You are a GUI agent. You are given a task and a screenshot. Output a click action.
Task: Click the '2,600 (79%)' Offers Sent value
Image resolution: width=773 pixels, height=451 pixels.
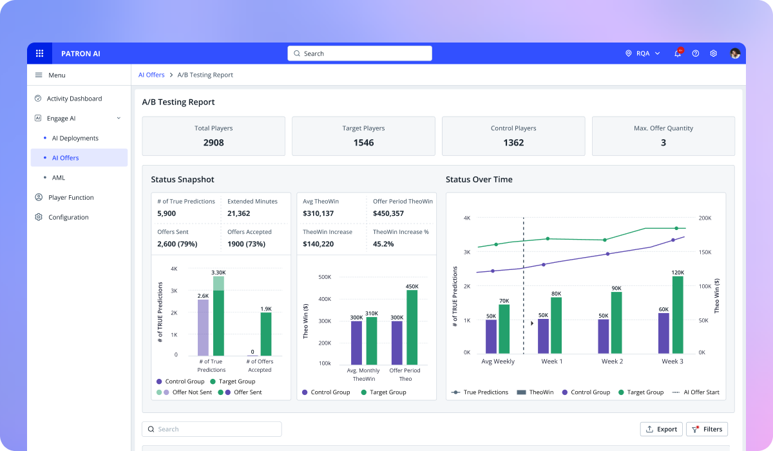[x=177, y=244]
